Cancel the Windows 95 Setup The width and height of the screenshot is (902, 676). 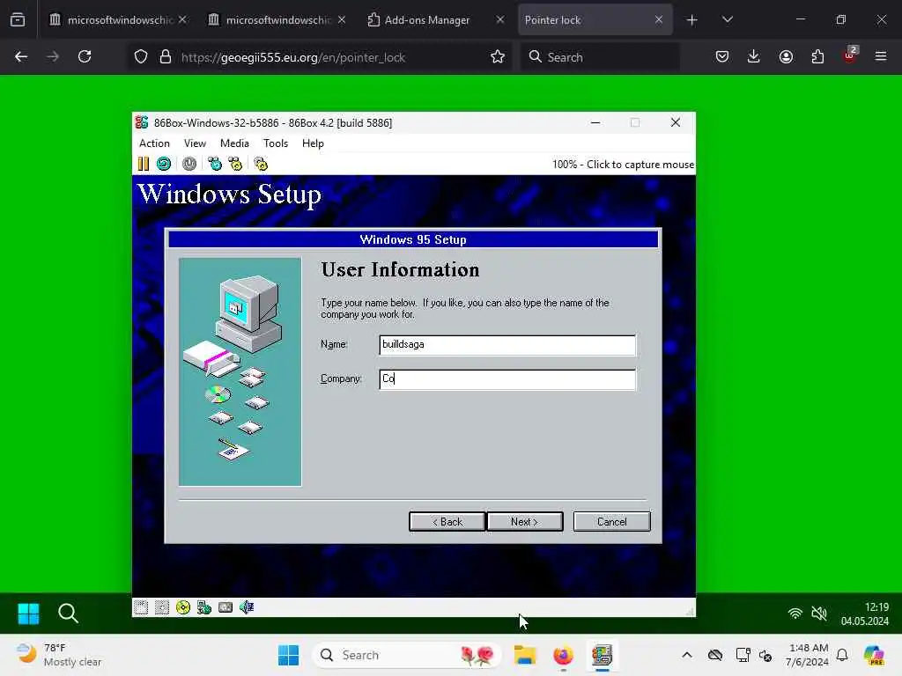(x=611, y=521)
